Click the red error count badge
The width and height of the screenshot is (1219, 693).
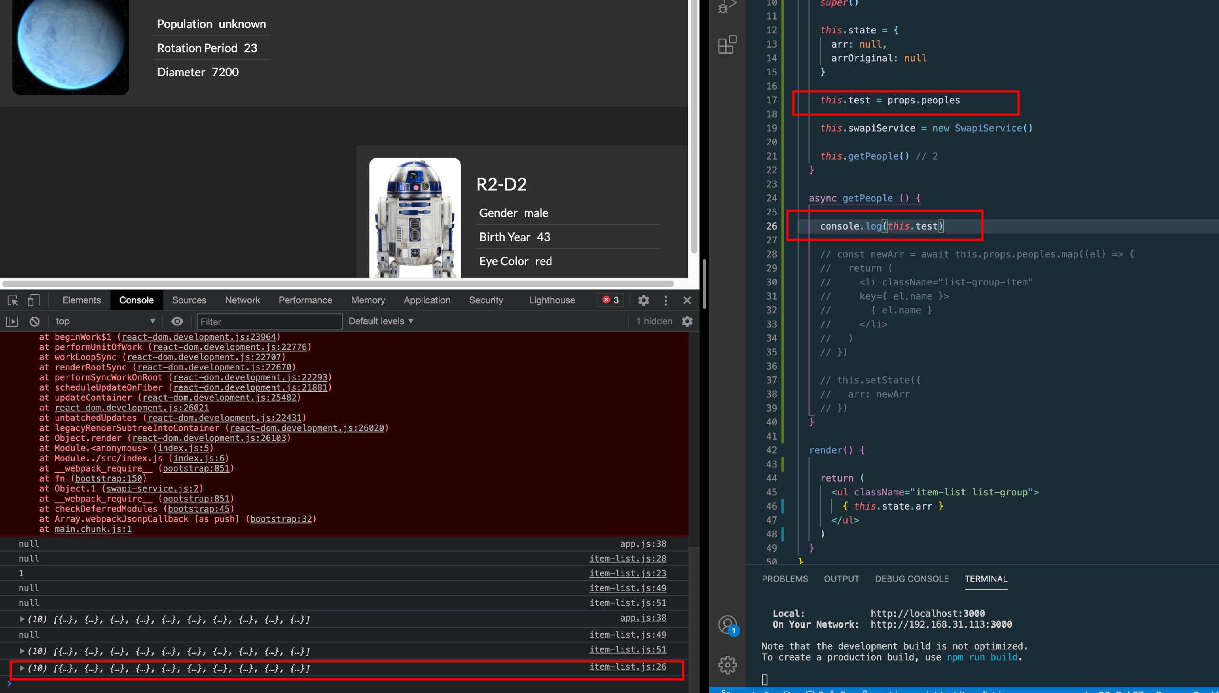610,300
